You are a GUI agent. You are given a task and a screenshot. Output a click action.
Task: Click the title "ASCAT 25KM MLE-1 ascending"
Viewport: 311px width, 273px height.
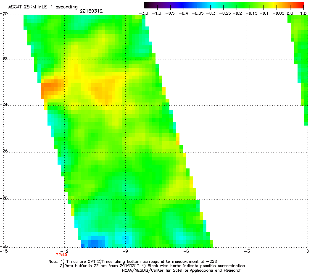(x=43, y=7)
